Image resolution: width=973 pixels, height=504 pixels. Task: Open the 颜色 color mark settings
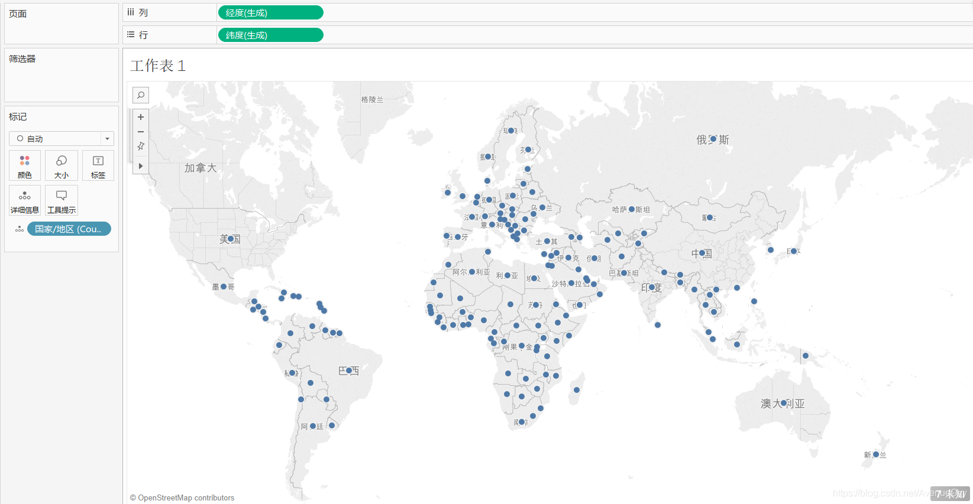pyautogui.click(x=25, y=165)
